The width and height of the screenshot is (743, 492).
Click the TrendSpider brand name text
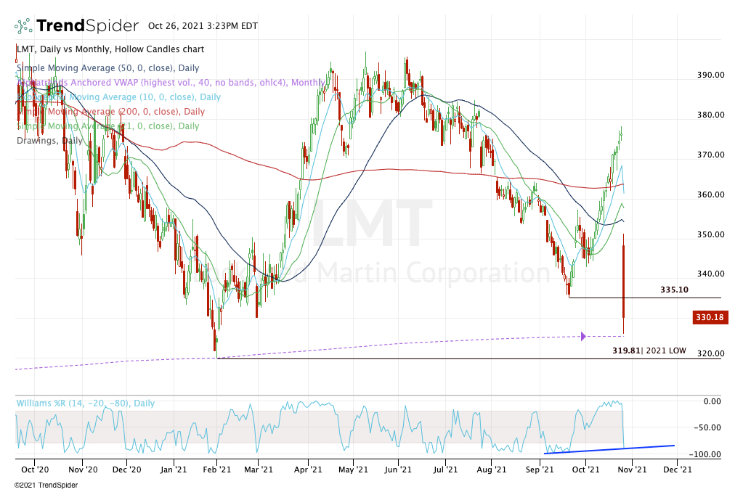click(x=88, y=25)
